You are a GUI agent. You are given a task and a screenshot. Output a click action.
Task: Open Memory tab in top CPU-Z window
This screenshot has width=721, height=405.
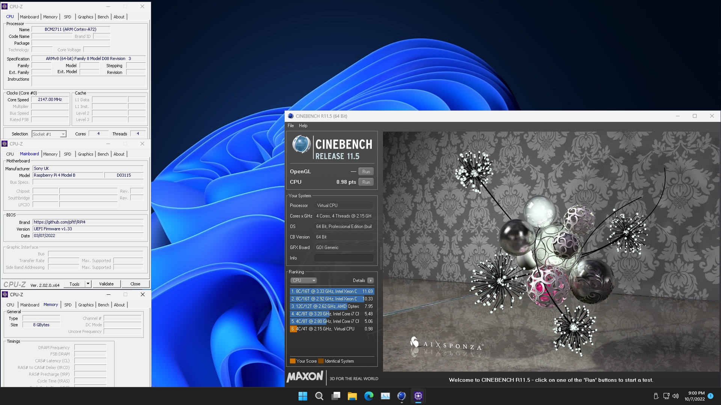pyautogui.click(x=50, y=17)
